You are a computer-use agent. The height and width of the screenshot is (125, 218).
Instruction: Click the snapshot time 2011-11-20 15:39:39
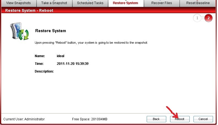(x=72, y=63)
